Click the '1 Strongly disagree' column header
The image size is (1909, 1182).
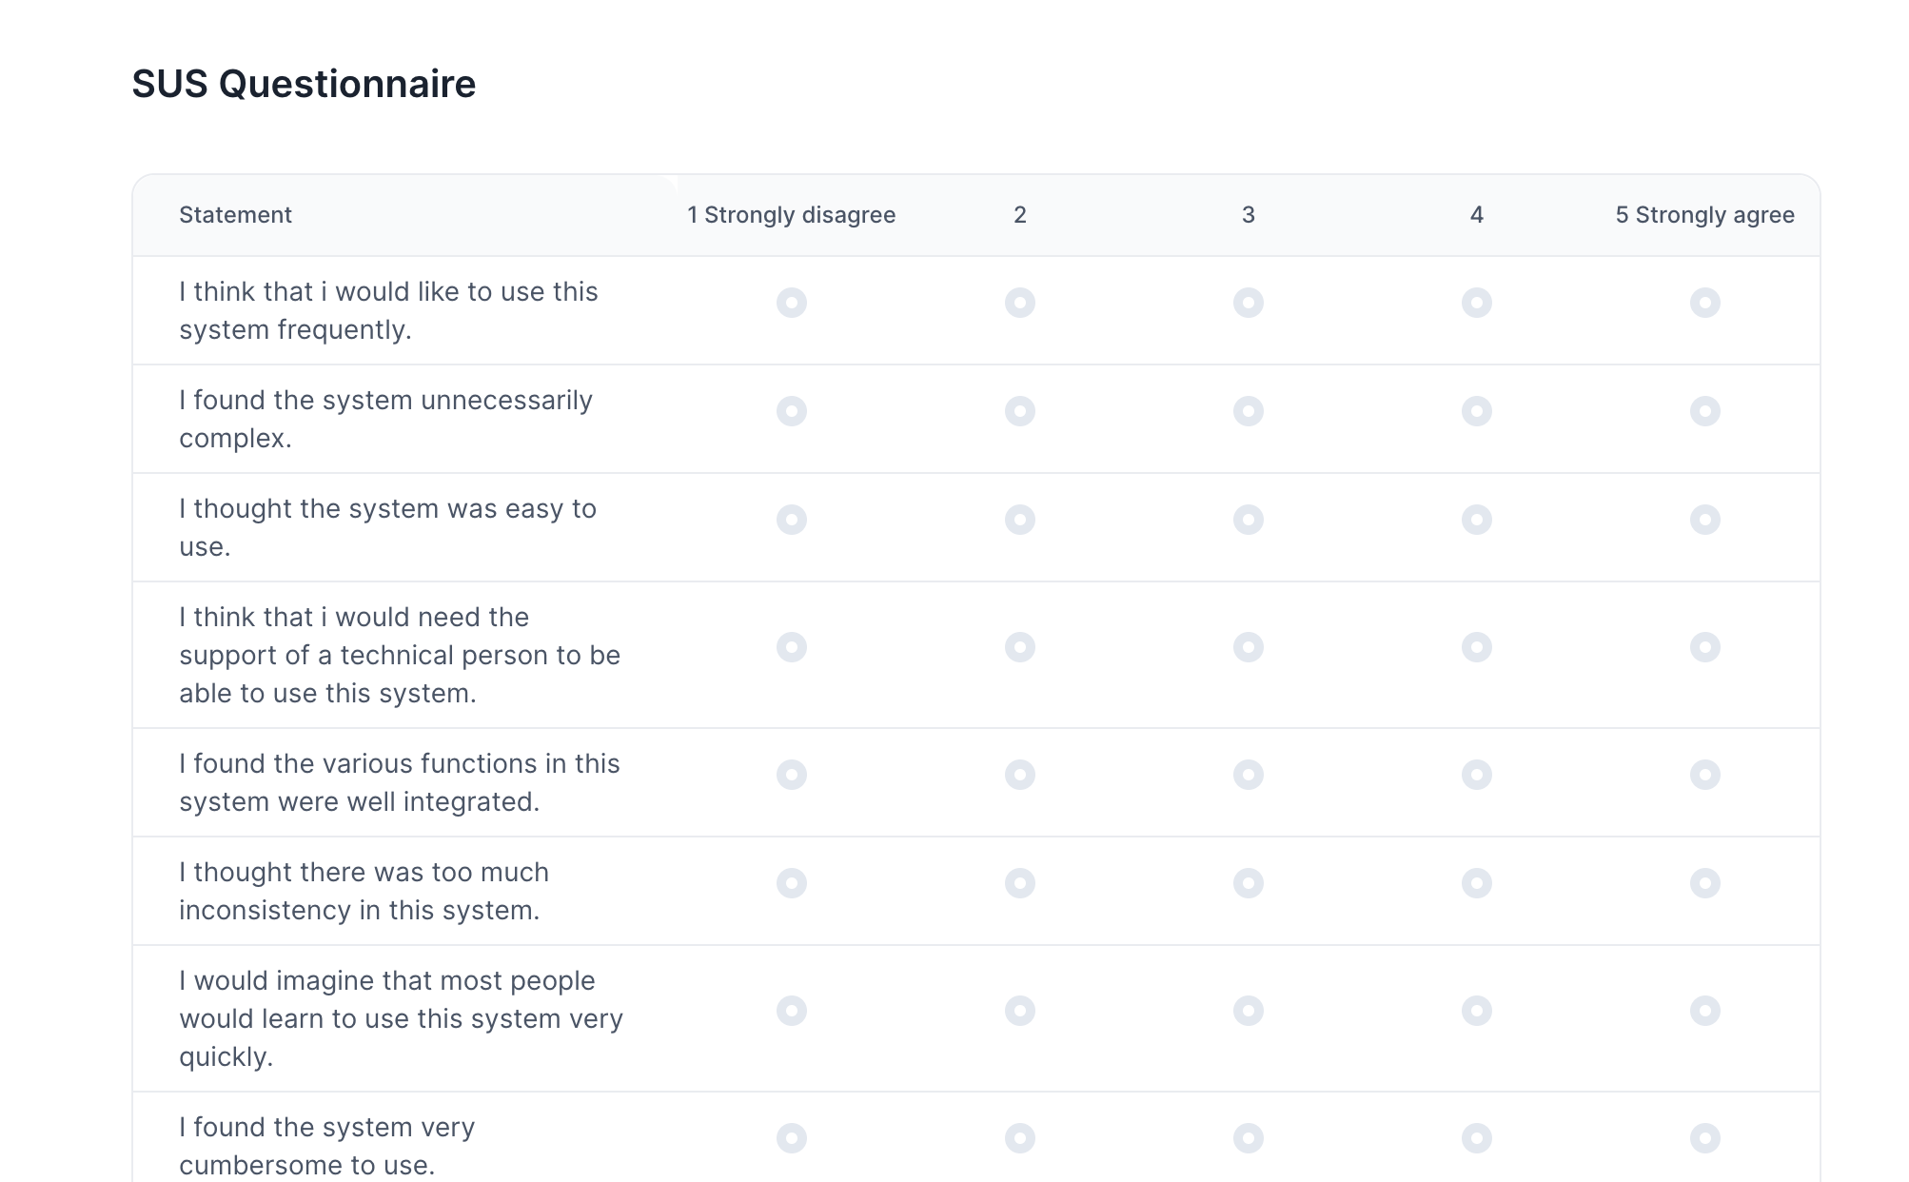click(792, 215)
